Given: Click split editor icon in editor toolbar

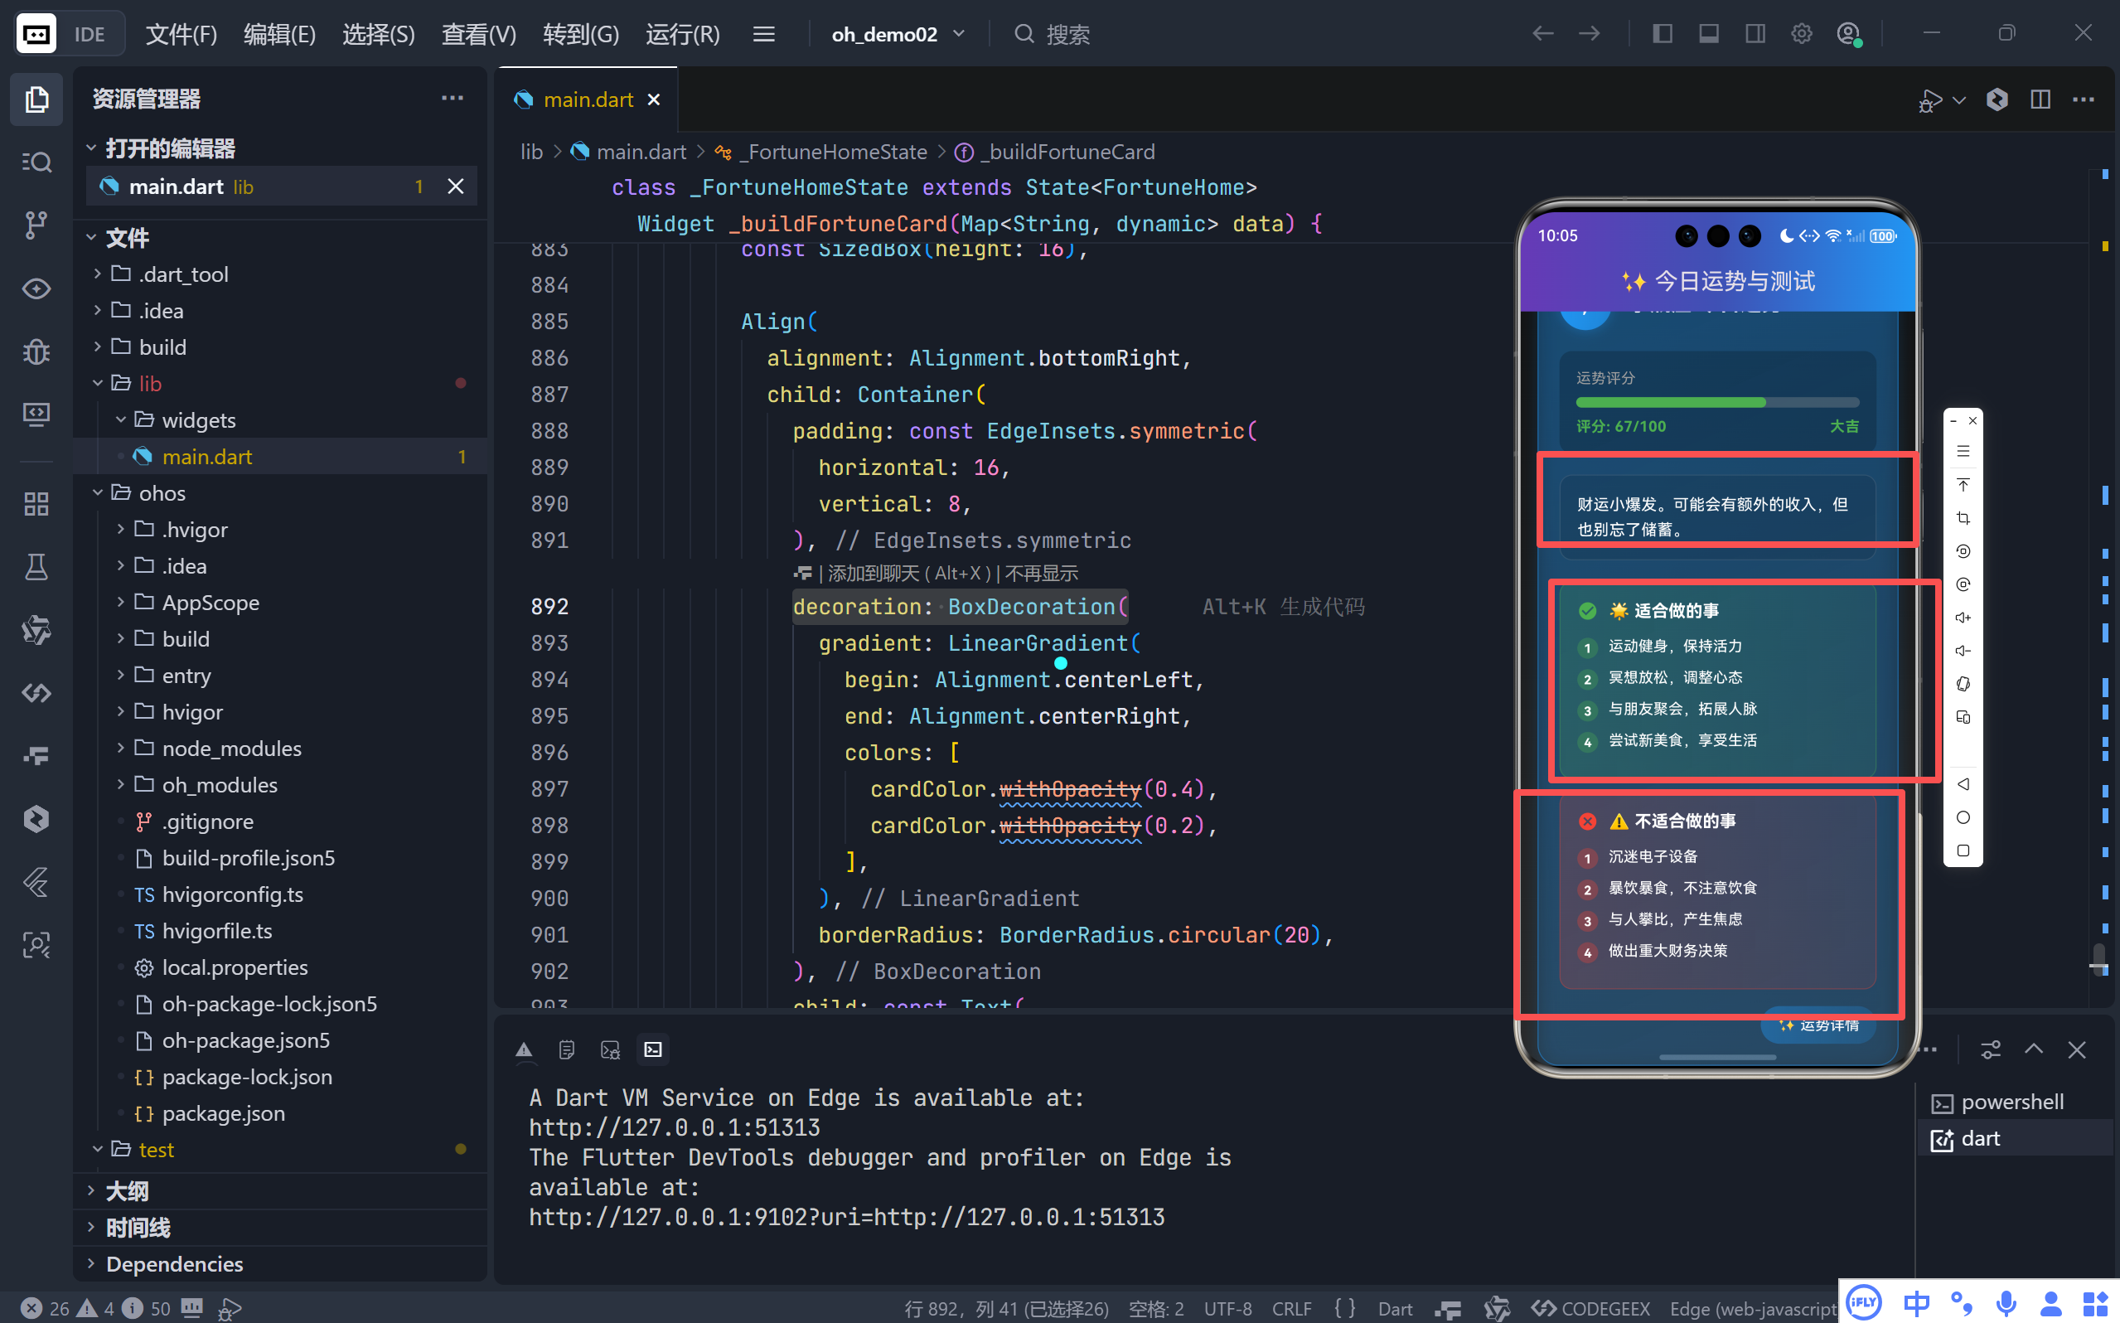Looking at the screenshot, I should 2040,99.
